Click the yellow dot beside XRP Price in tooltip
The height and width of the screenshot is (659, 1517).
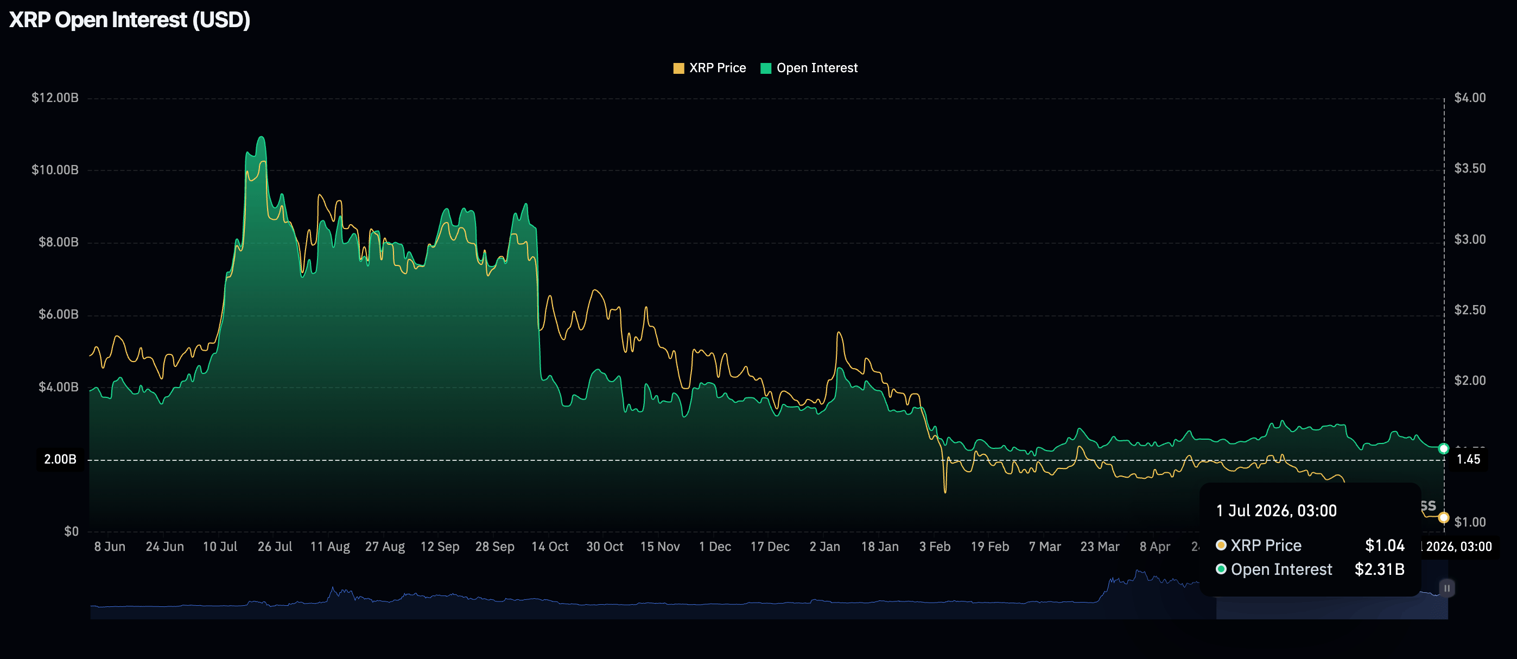click(x=1221, y=546)
